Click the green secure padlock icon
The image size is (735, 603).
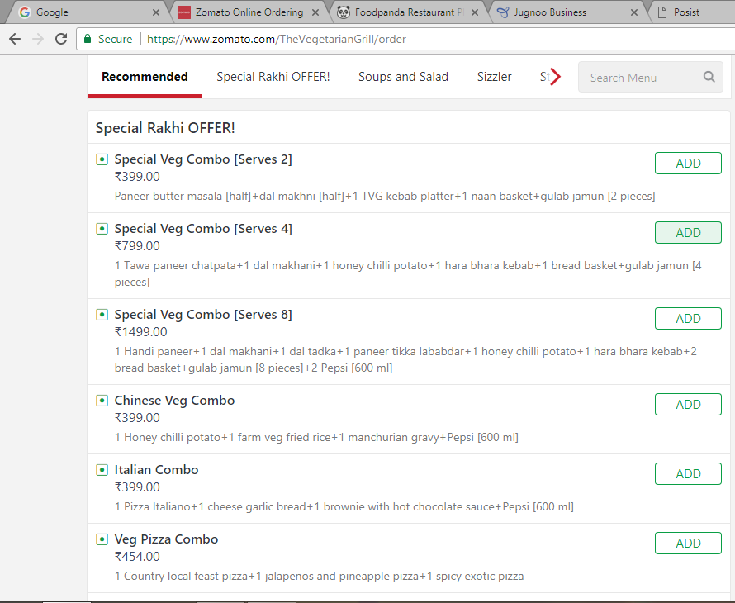point(88,39)
